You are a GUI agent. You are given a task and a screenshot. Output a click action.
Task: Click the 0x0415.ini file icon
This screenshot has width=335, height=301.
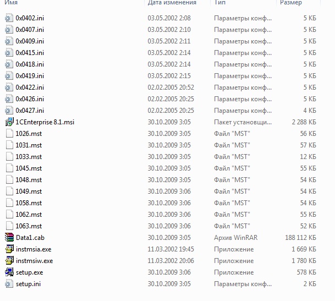(x=9, y=53)
